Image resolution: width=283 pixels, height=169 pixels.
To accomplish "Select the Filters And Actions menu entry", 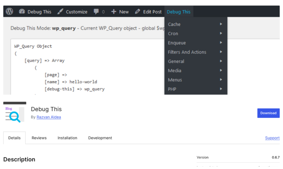I will click(x=187, y=52).
